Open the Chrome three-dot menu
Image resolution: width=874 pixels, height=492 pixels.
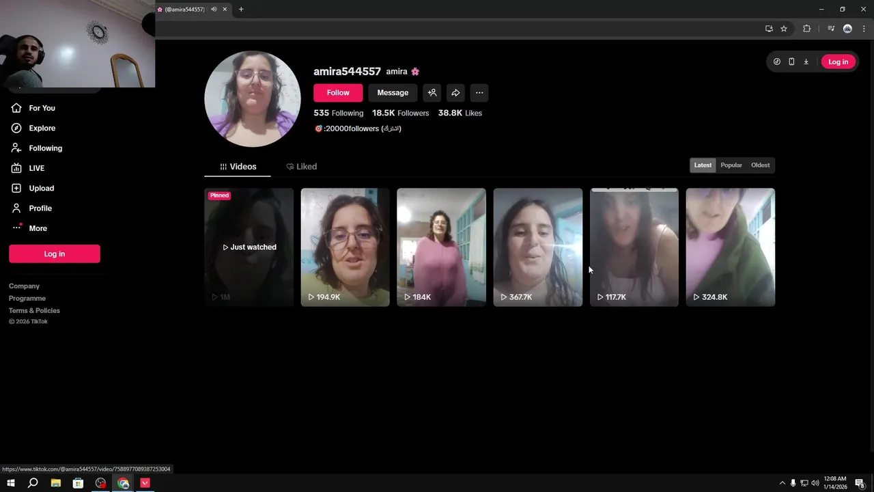coord(864,29)
